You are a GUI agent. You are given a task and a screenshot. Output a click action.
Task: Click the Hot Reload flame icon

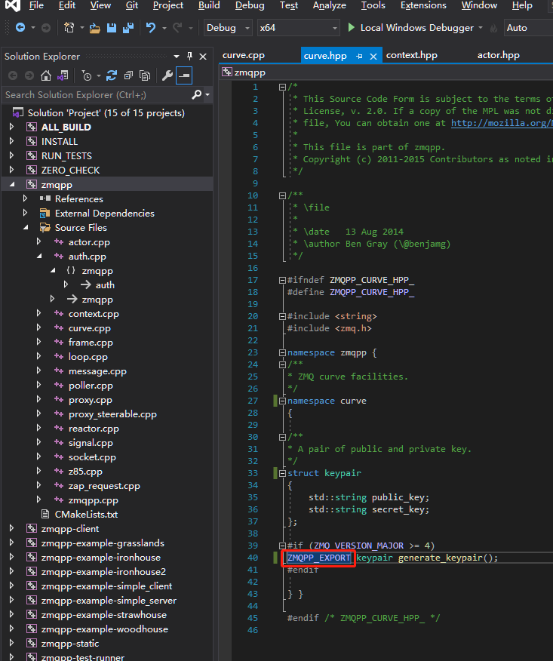pos(493,28)
